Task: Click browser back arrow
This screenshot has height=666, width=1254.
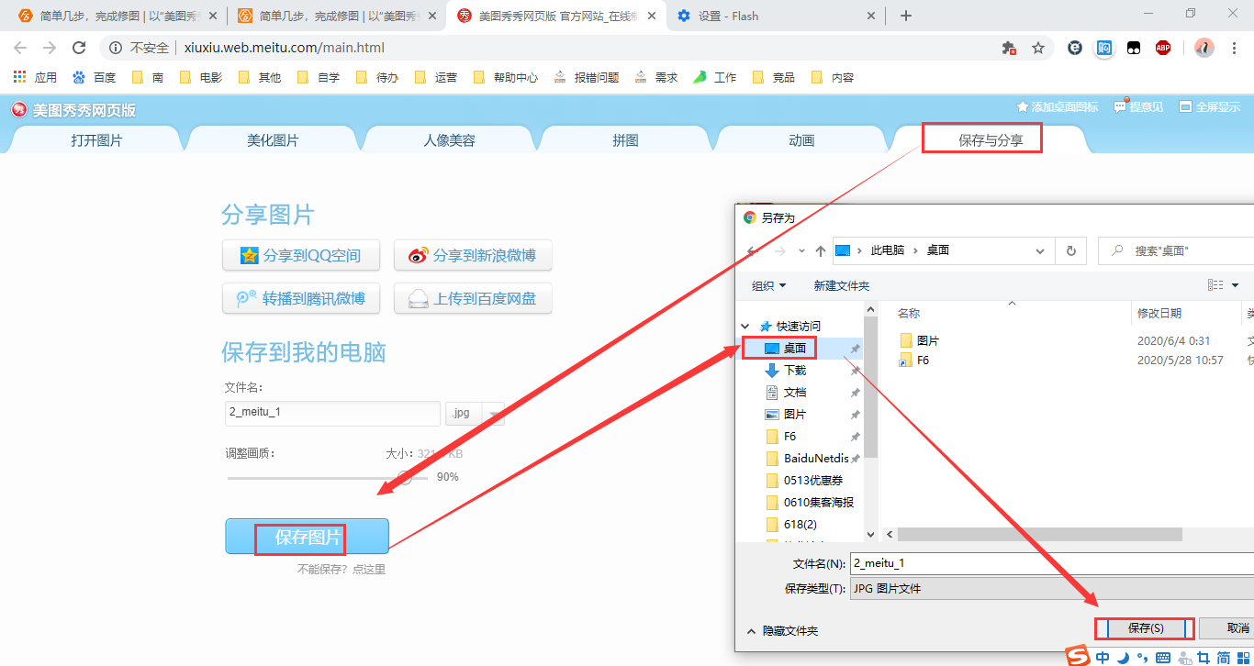Action: click(x=20, y=48)
